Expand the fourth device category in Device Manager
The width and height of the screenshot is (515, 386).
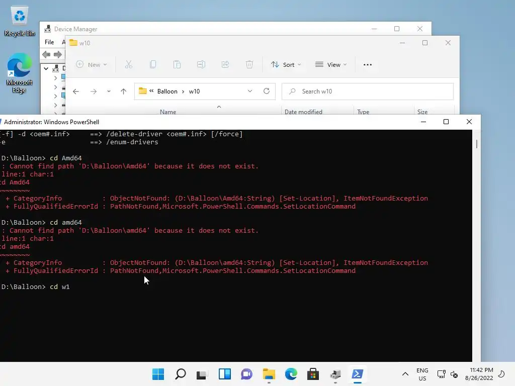click(x=55, y=105)
